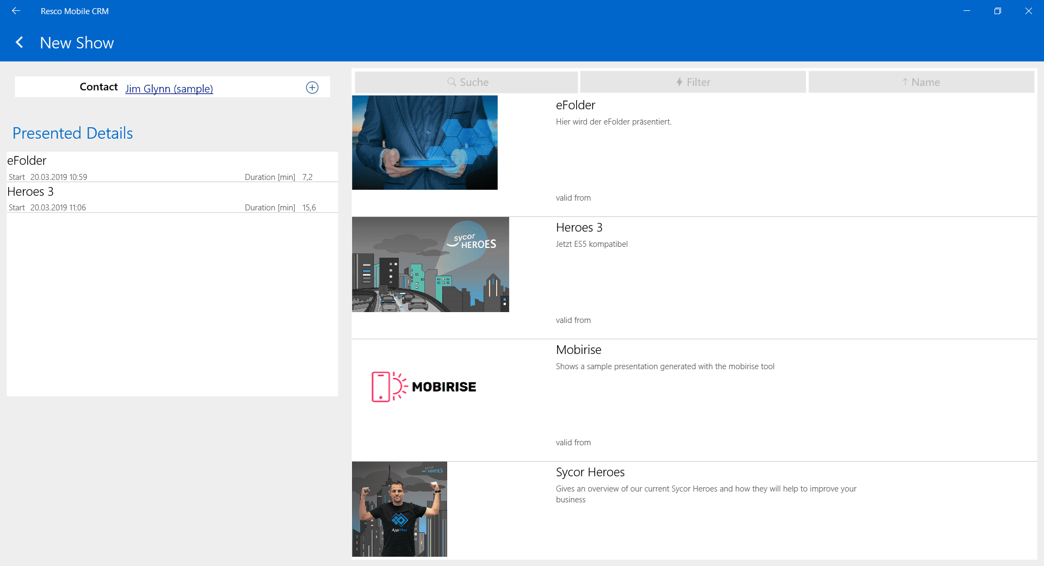This screenshot has height=566, width=1044.
Task: Select the Heroes 3 thumbnail image
Action: click(430, 264)
